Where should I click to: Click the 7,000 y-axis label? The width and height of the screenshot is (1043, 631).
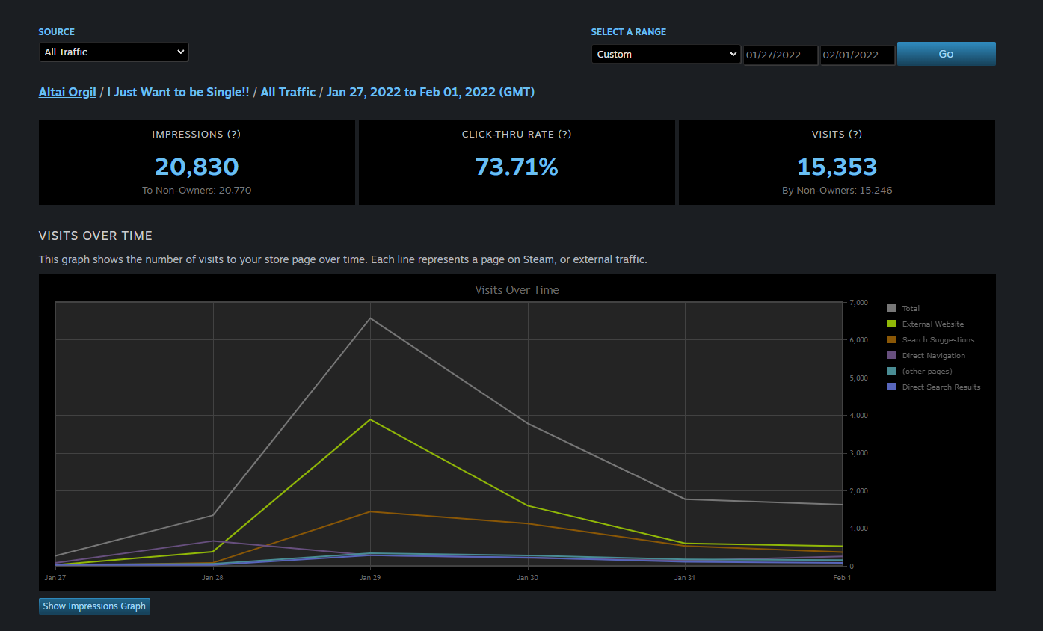click(858, 303)
